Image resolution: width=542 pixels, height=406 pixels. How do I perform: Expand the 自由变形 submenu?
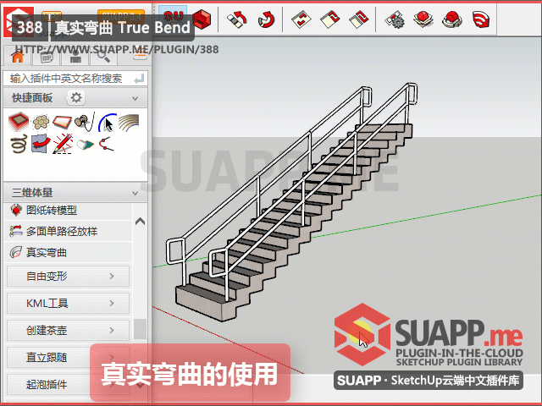(68, 276)
